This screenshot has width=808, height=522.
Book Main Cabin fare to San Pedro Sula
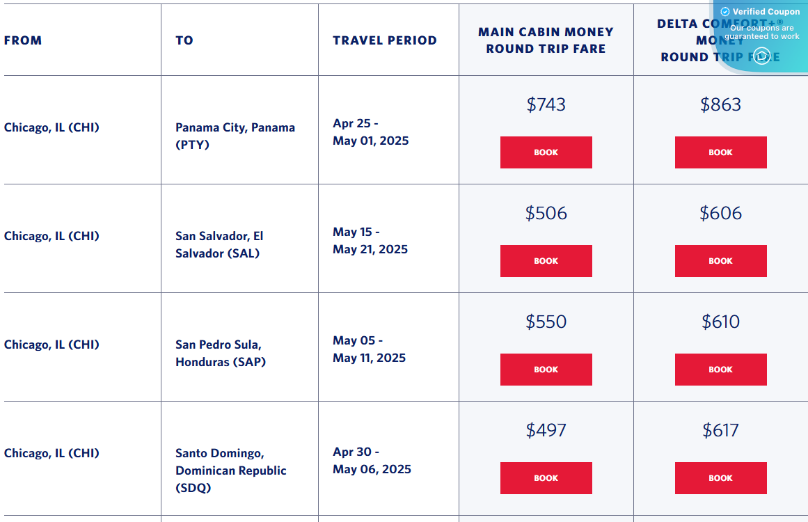tap(546, 369)
